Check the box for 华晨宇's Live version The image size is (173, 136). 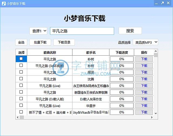[x=21, y=105]
